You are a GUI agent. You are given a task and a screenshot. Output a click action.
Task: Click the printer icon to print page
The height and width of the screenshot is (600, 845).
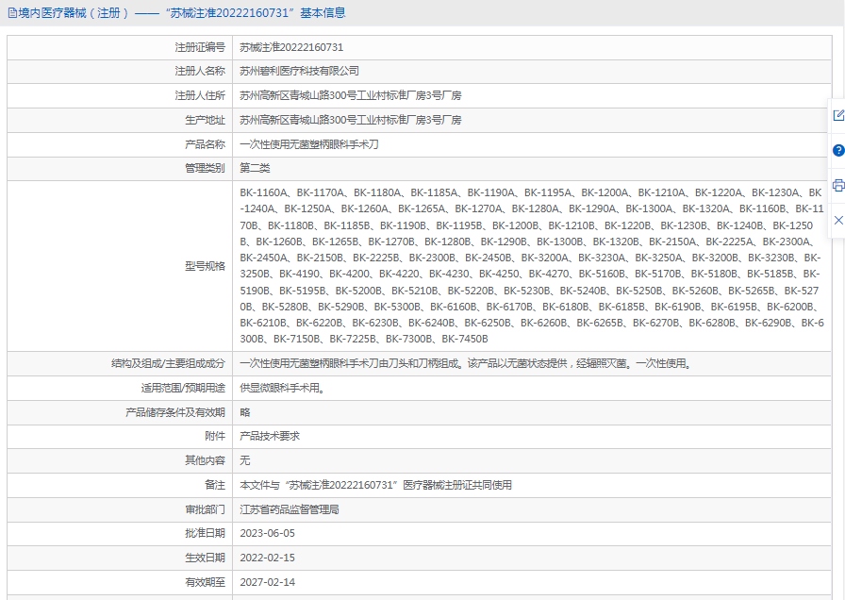(x=837, y=185)
